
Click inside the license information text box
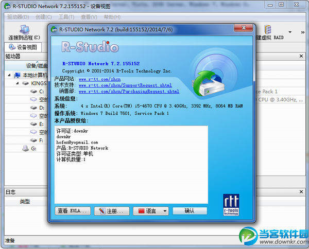pos(131,165)
